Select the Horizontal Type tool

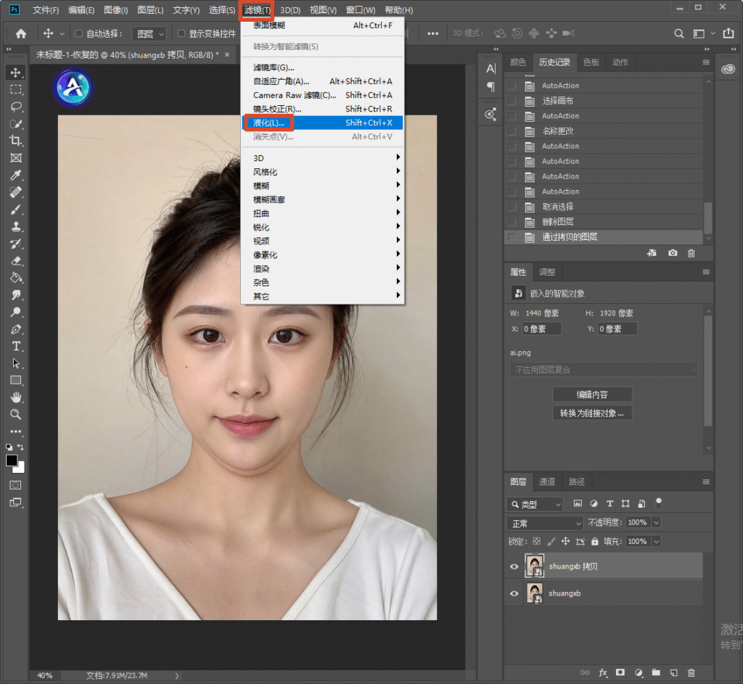16,346
